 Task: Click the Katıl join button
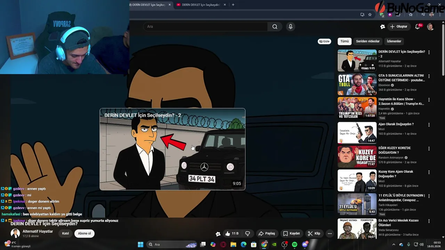point(65,233)
